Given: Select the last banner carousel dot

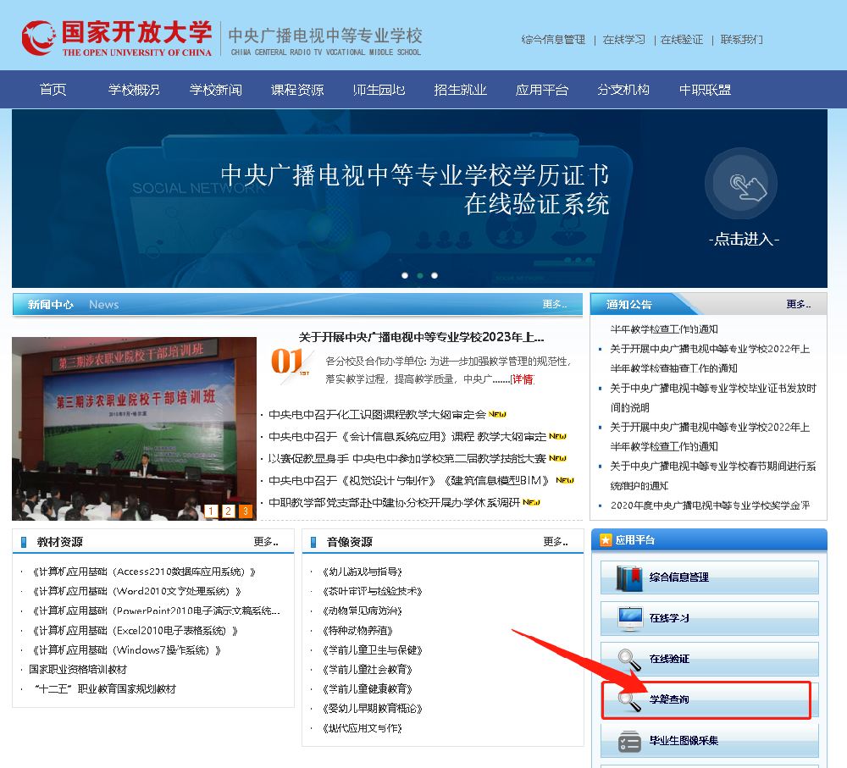Looking at the screenshot, I should tap(435, 275).
